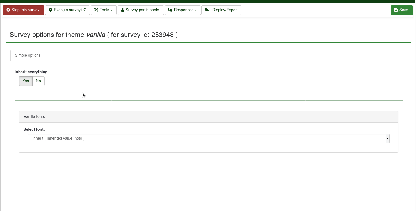Open the Select font dropdown
Image resolution: width=416 pixels, height=211 pixels.
[x=208, y=139]
